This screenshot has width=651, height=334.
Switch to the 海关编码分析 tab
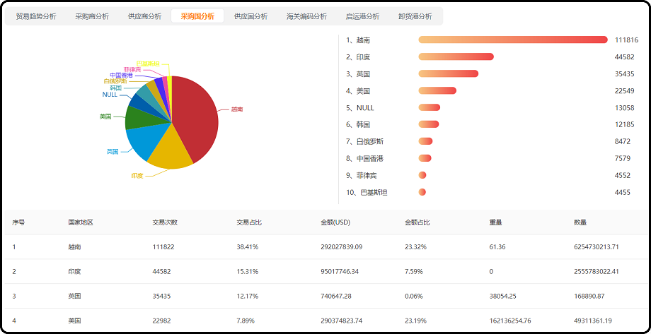click(x=307, y=16)
